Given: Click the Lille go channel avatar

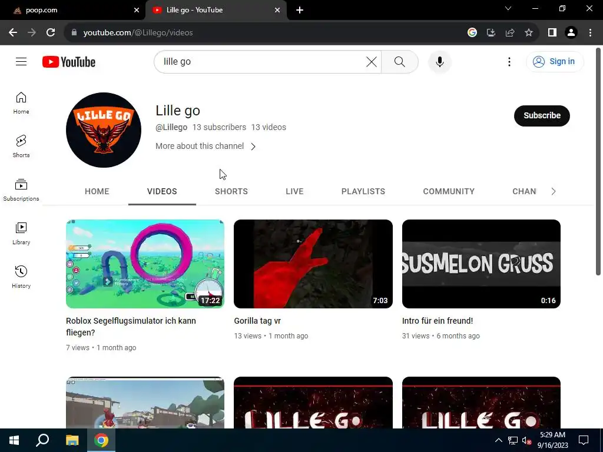Looking at the screenshot, I should [104, 130].
